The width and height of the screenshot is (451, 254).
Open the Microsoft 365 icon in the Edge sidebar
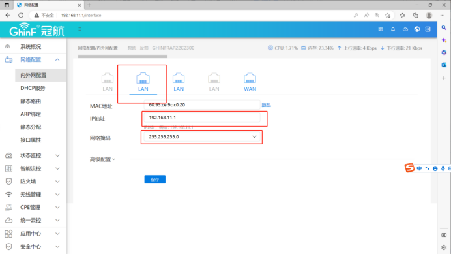[444, 52]
